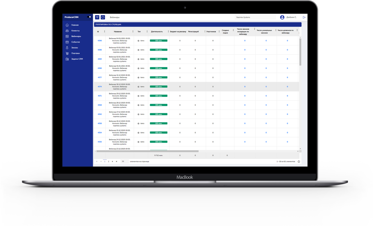Click the total 9 752 мин. footer cell

[x=158, y=156]
